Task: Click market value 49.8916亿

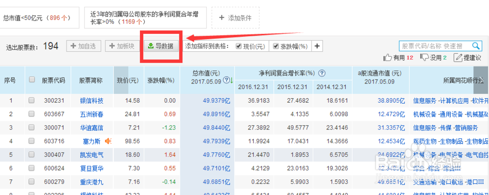Action: [x=217, y=114]
